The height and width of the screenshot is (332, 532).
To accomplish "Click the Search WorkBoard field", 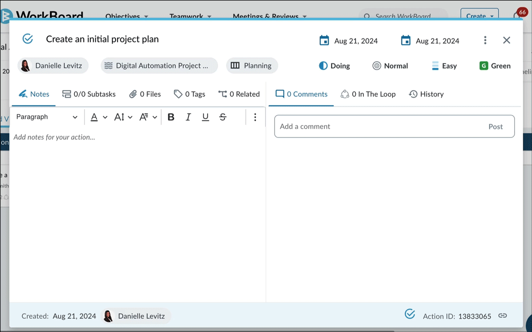I will [403, 16].
